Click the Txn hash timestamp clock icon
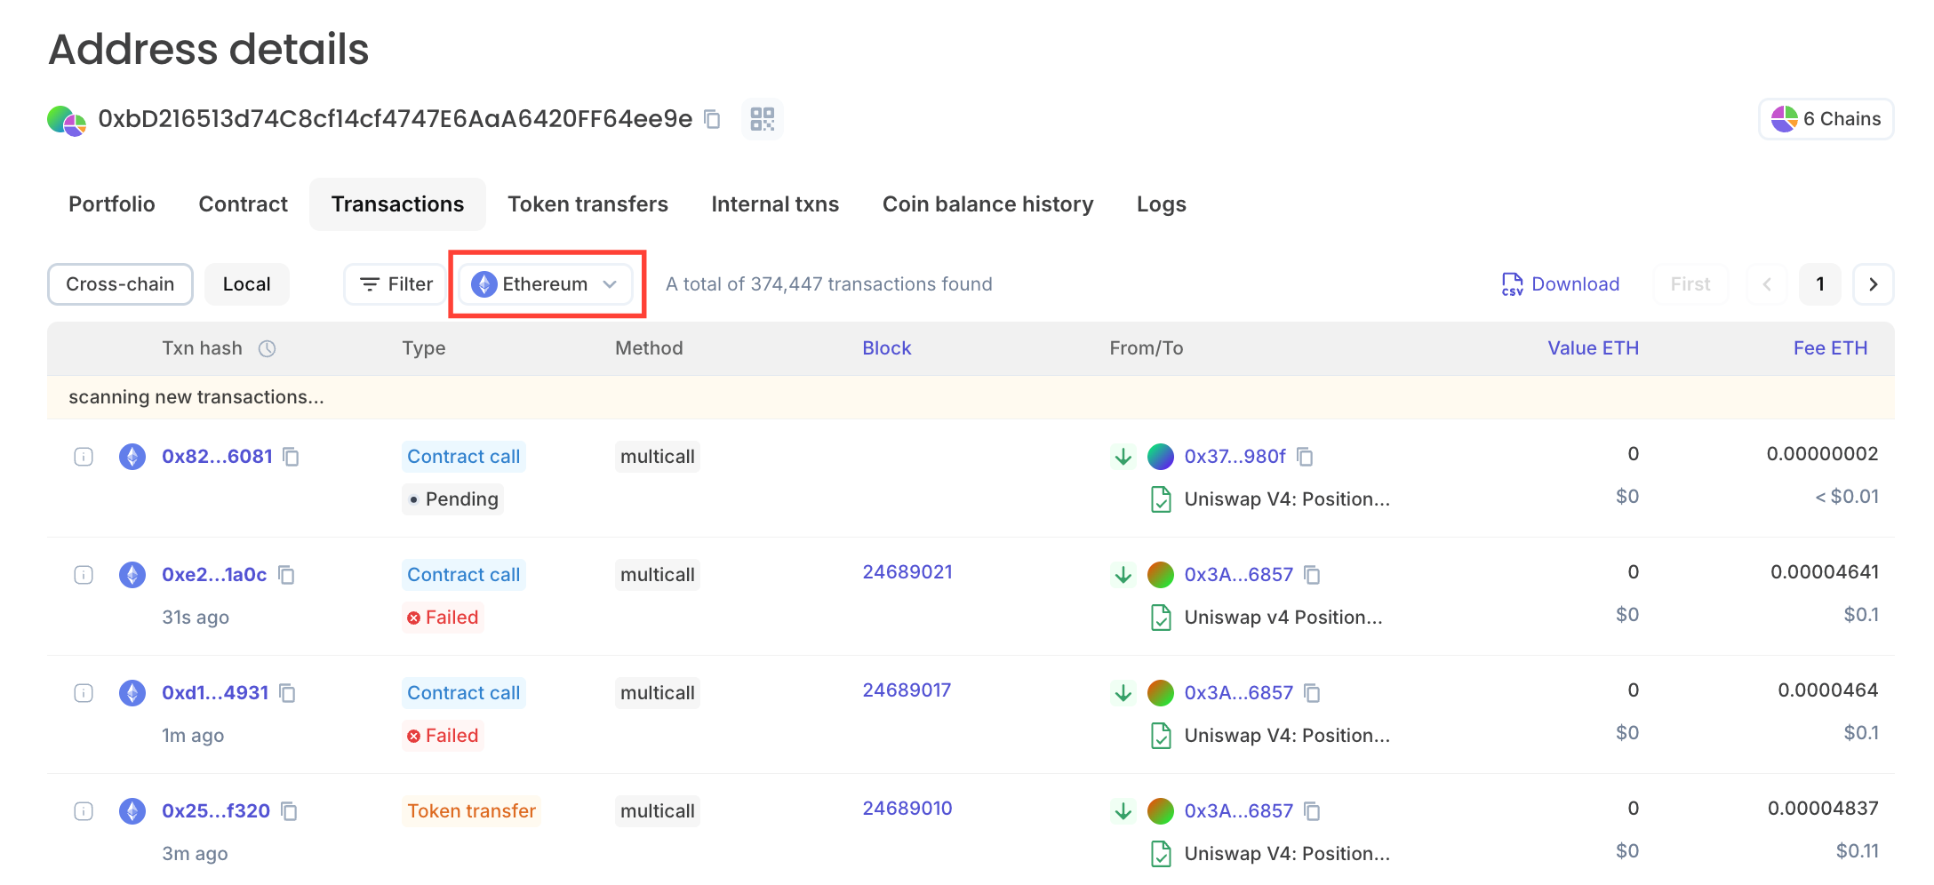Image resolution: width=1934 pixels, height=885 pixels. [267, 348]
